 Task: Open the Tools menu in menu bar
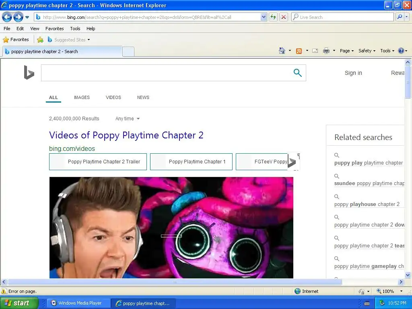click(x=75, y=29)
